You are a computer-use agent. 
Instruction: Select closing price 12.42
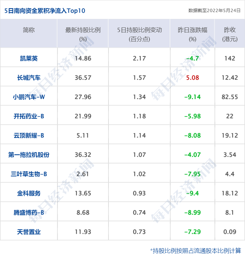230,78
